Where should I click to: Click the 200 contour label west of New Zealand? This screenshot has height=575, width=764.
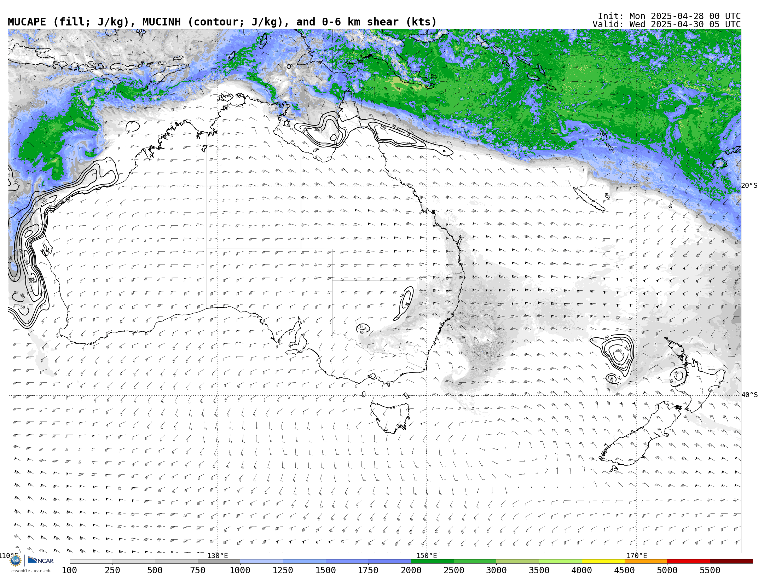pyautogui.click(x=618, y=351)
